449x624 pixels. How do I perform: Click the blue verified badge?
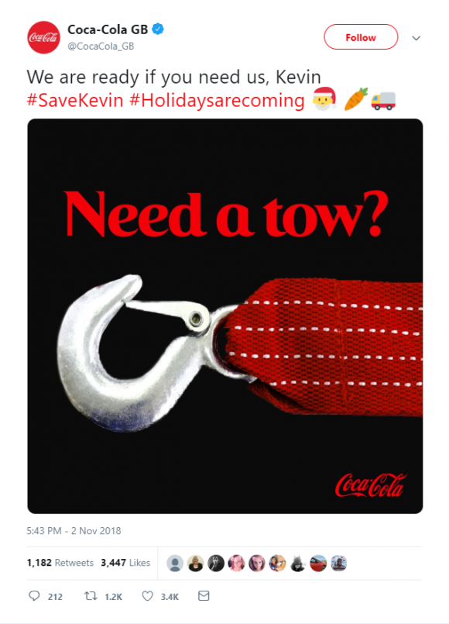point(158,29)
